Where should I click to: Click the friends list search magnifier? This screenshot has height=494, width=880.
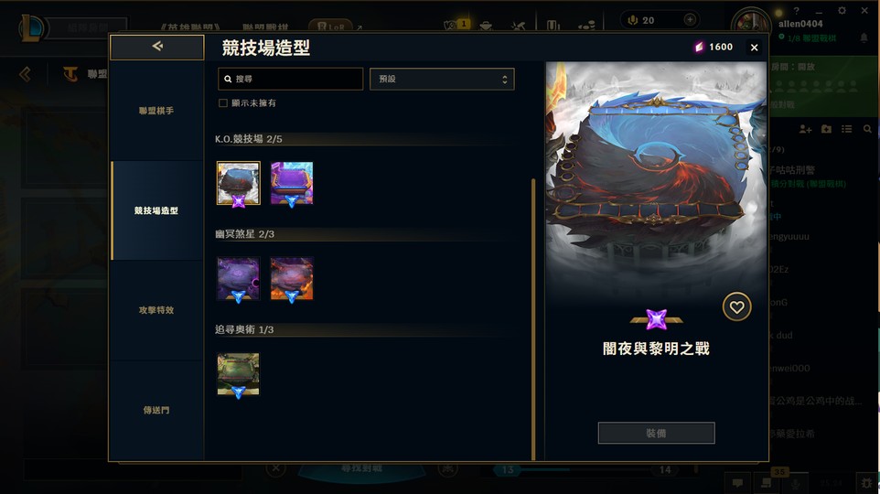pos(867,129)
